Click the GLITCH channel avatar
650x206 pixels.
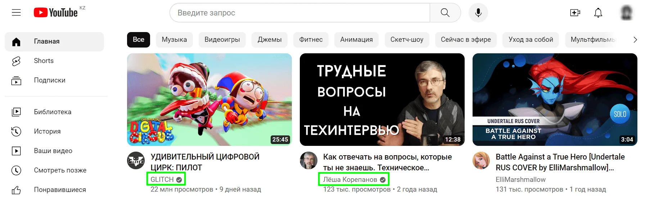click(136, 161)
